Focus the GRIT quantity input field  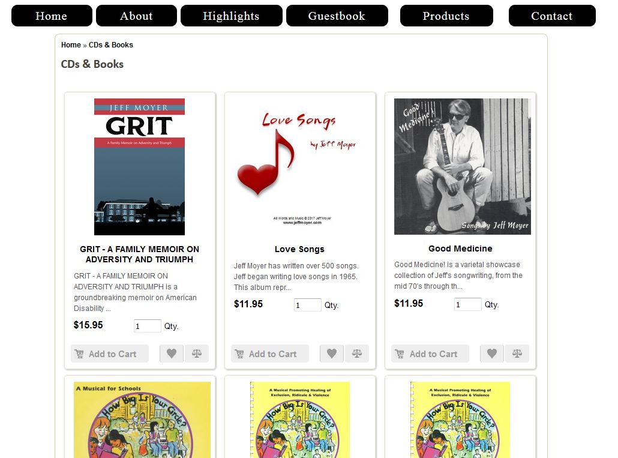click(x=148, y=326)
